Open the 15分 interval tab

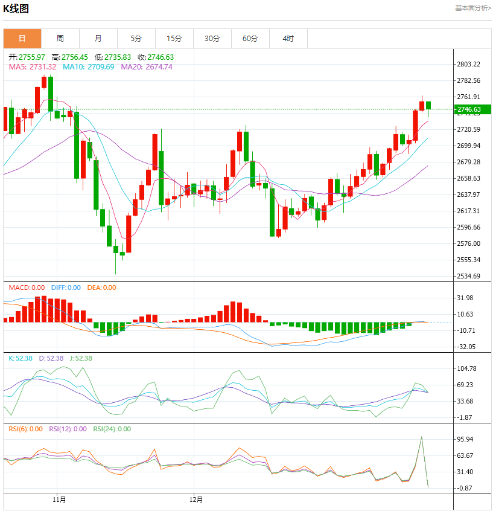[x=174, y=39]
